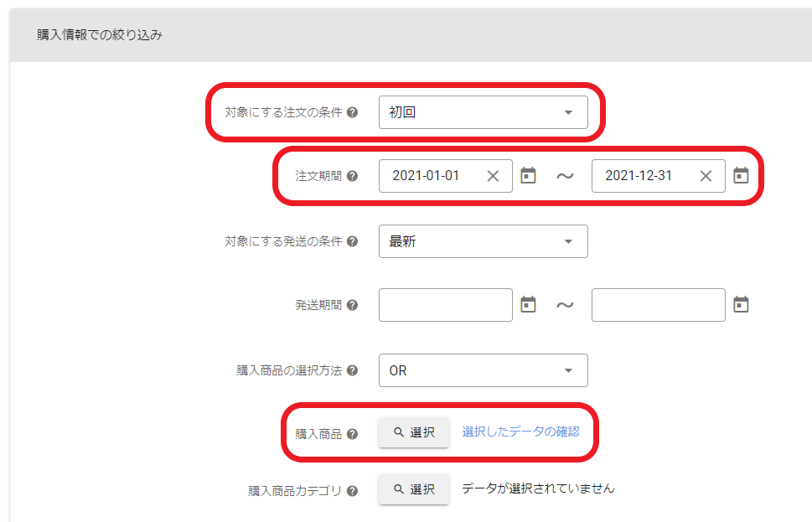Open calendar picker for shipping period start date
This screenshot has height=522, width=812.
tap(528, 305)
